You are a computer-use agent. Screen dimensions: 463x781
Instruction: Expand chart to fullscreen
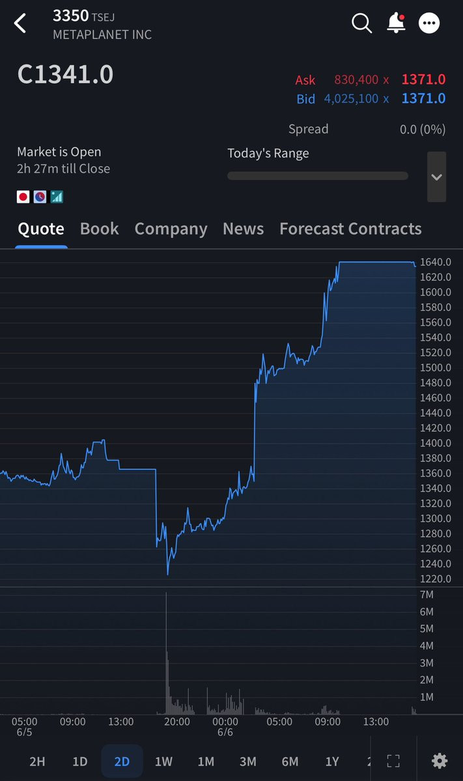(x=393, y=761)
